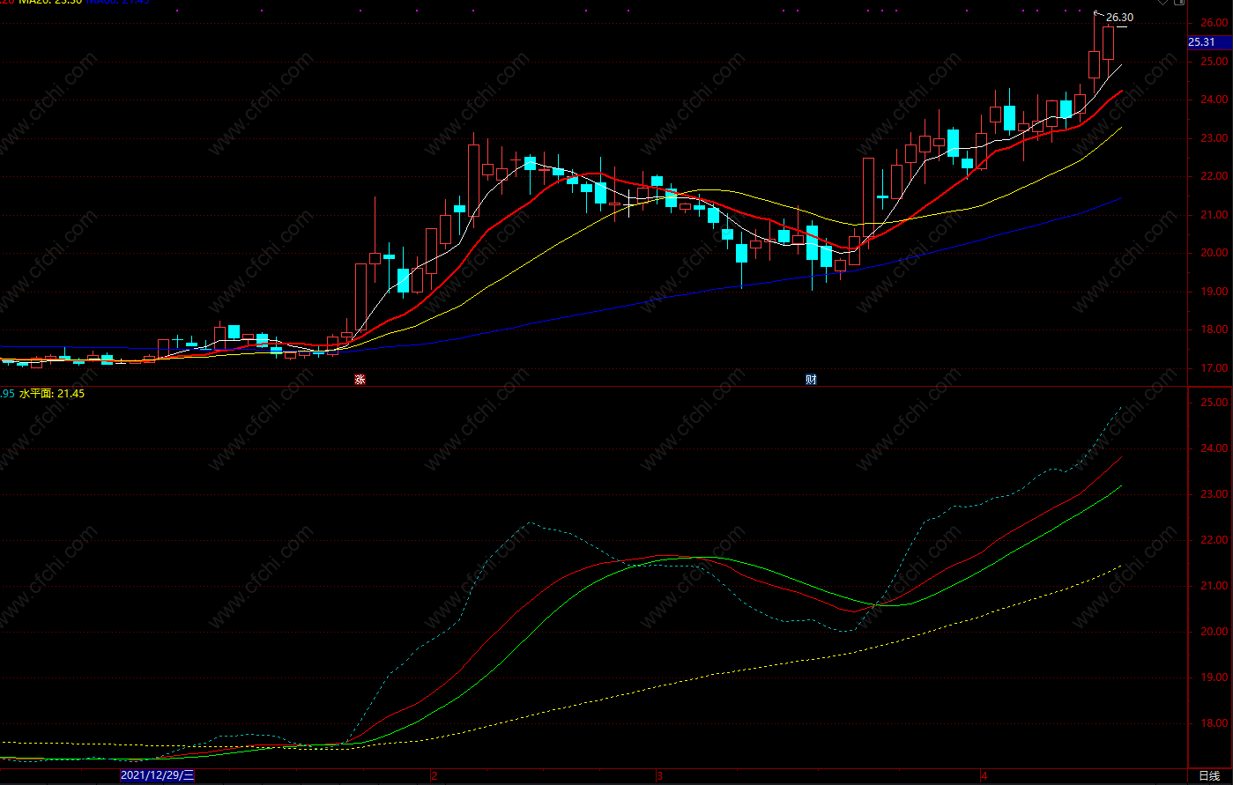The height and width of the screenshot is (785, 1233).
Task: Click the month 4 marker on time axis
Action: (984, 776)
